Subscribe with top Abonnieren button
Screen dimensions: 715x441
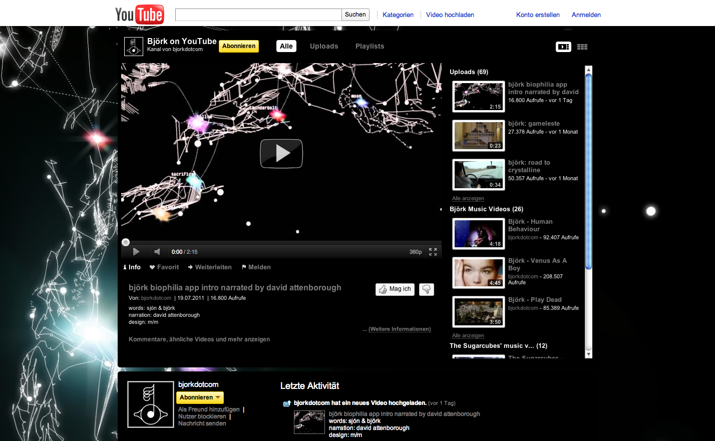[x=239, y=46]
